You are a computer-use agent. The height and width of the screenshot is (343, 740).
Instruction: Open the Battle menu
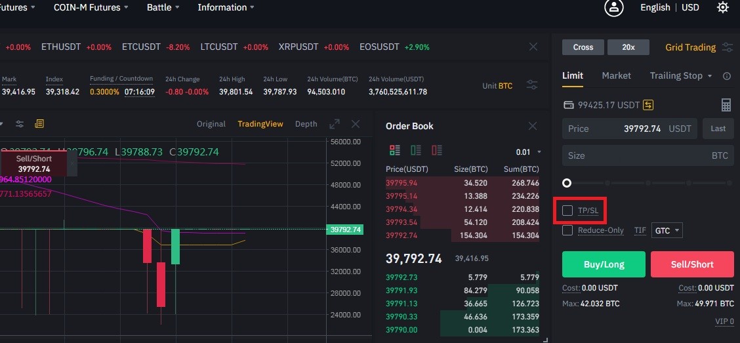pyautogui.click(x=163, y=8)
